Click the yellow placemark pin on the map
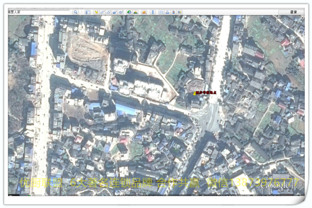This screenshot has height=208, width=312. click(194, 93)
